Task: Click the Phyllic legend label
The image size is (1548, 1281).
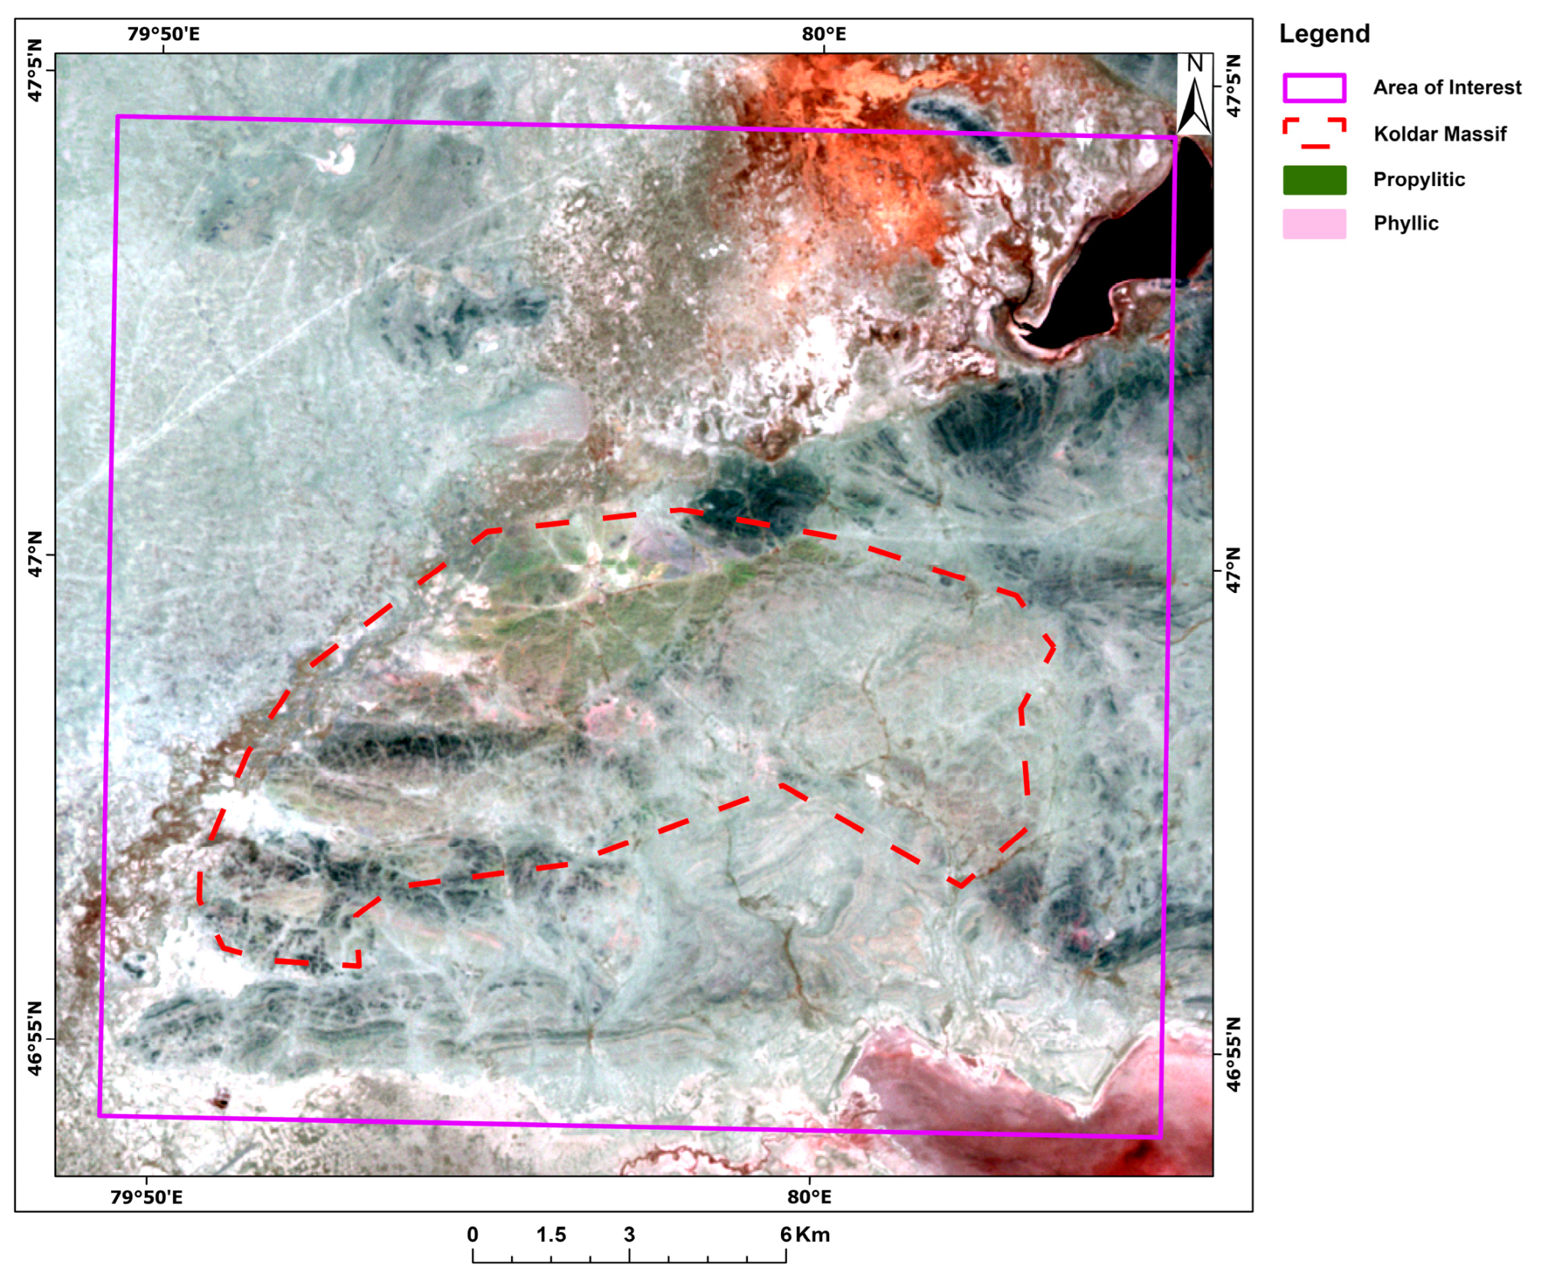Action: pos(1405,223)
